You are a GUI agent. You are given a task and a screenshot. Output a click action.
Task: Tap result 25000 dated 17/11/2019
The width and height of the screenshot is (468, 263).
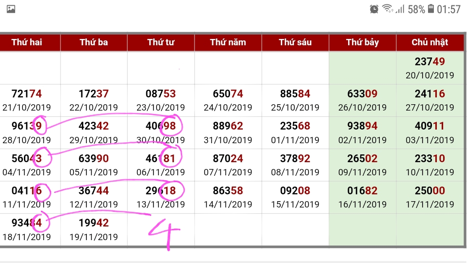tap(430, 197)
